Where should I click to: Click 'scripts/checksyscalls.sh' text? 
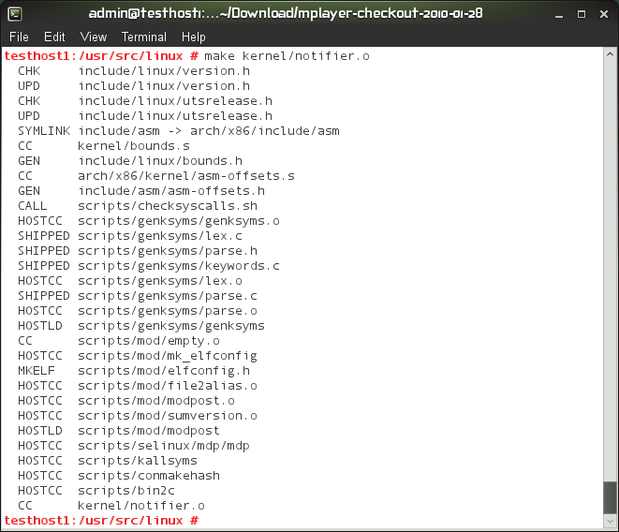(x=168, y=206)
